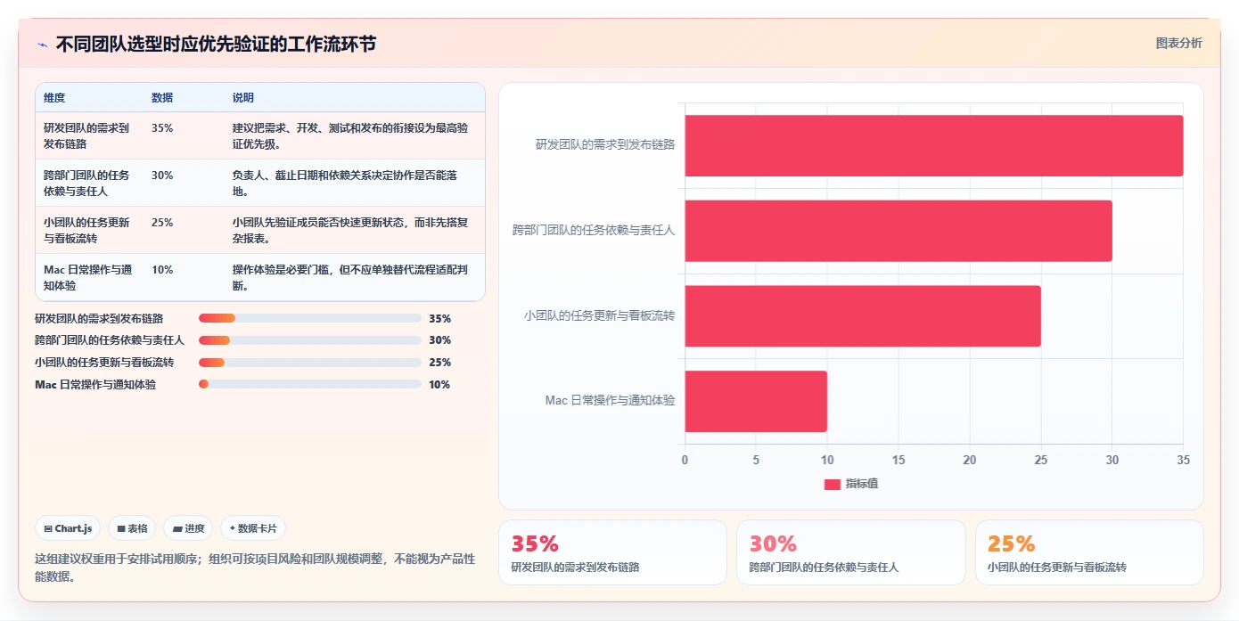Viewport: 1239px width, 621px height.
Task: Click the 跨部门团队的任务依赖与责任人 progress bar
Action: (x=310, y=340)
